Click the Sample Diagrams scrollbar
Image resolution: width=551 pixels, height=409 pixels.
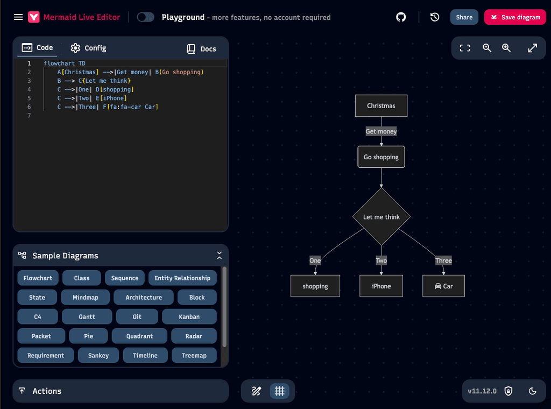click(224, 307)
